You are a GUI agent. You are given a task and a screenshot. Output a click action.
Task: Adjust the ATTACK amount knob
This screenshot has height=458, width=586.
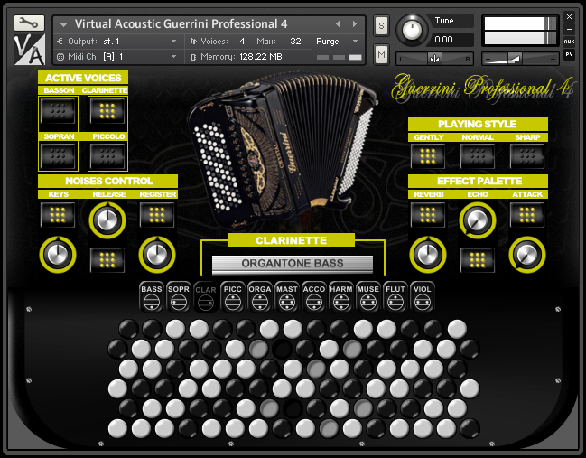click(527, 255)
